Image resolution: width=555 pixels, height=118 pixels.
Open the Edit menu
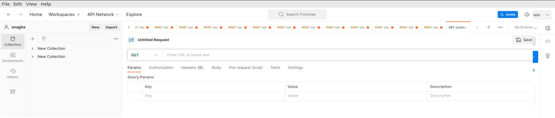coord(18,4)
